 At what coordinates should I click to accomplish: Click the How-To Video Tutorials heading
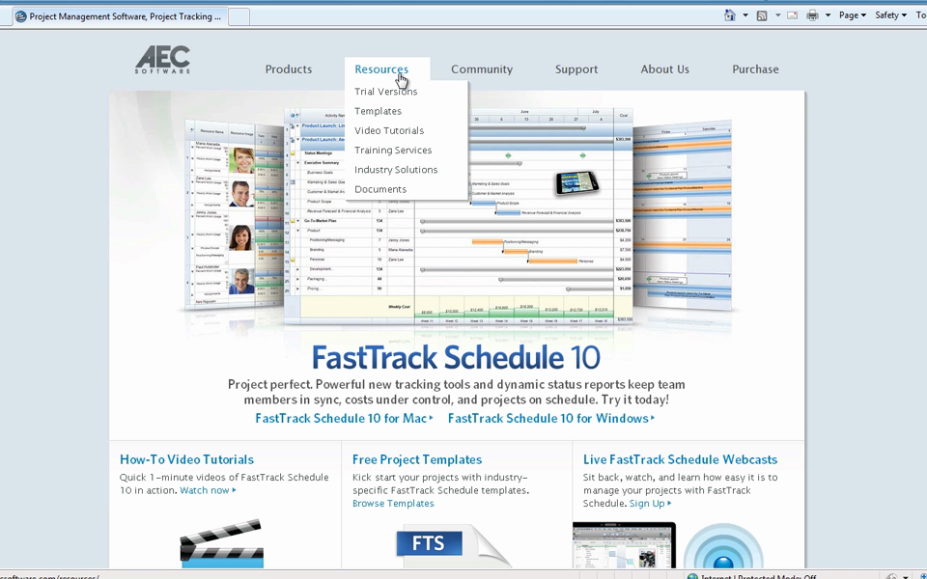point(186,459)
